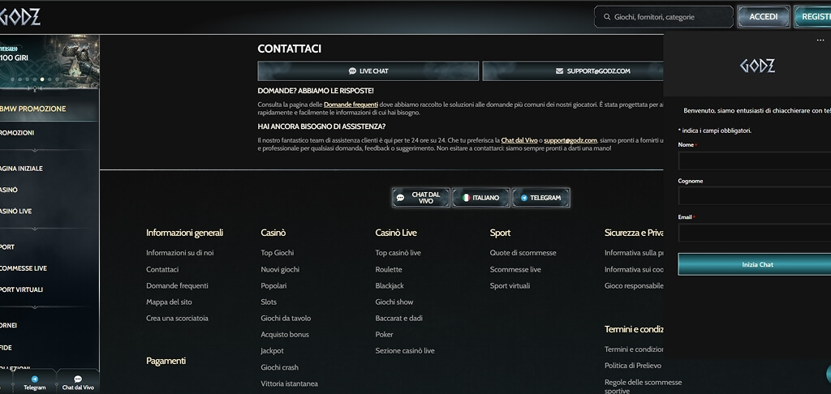Open the Top casinò live link

[398, 253]
